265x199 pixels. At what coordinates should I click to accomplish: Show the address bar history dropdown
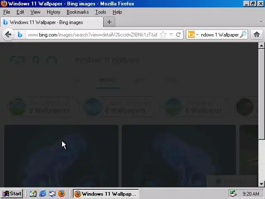coord(171,35)
